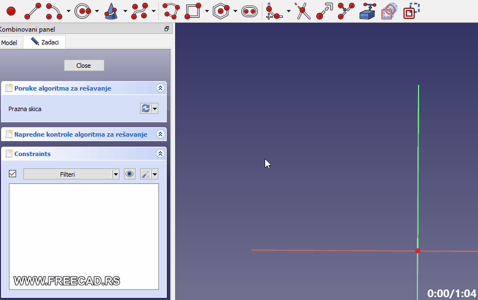Viewport: 478px width, 300px height.
Task: Select the Circle tool
Action: [82, 11]
